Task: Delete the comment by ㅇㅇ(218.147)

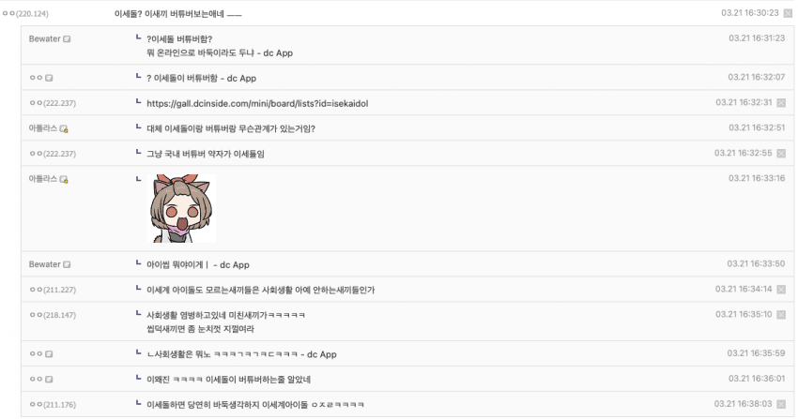Action: pos(781,315)
